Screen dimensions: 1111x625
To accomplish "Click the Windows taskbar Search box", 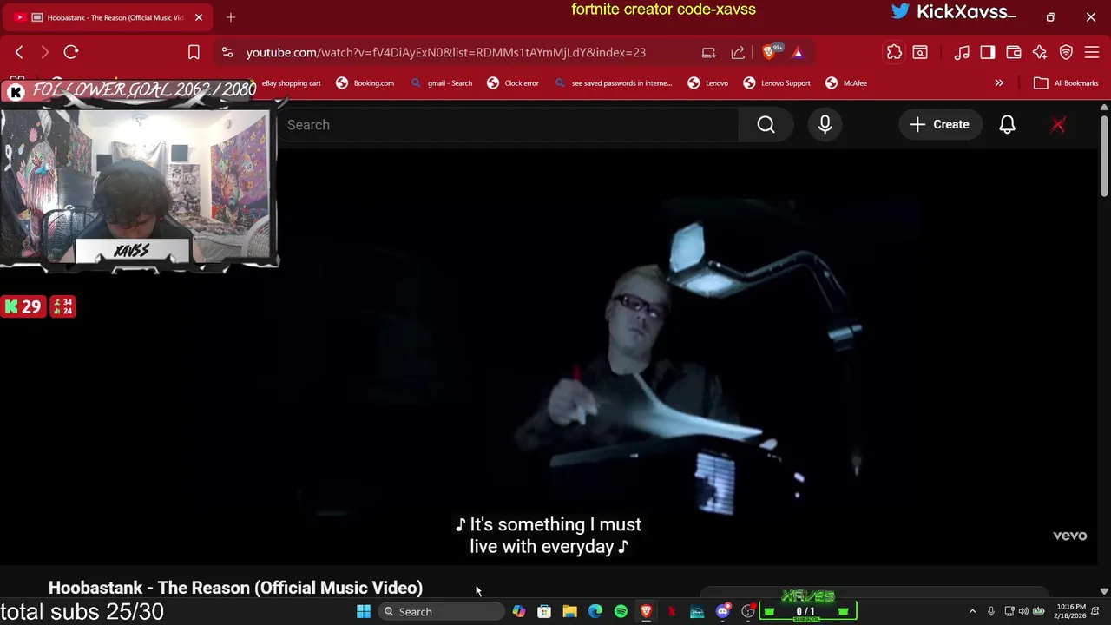I will coord(441,612).
